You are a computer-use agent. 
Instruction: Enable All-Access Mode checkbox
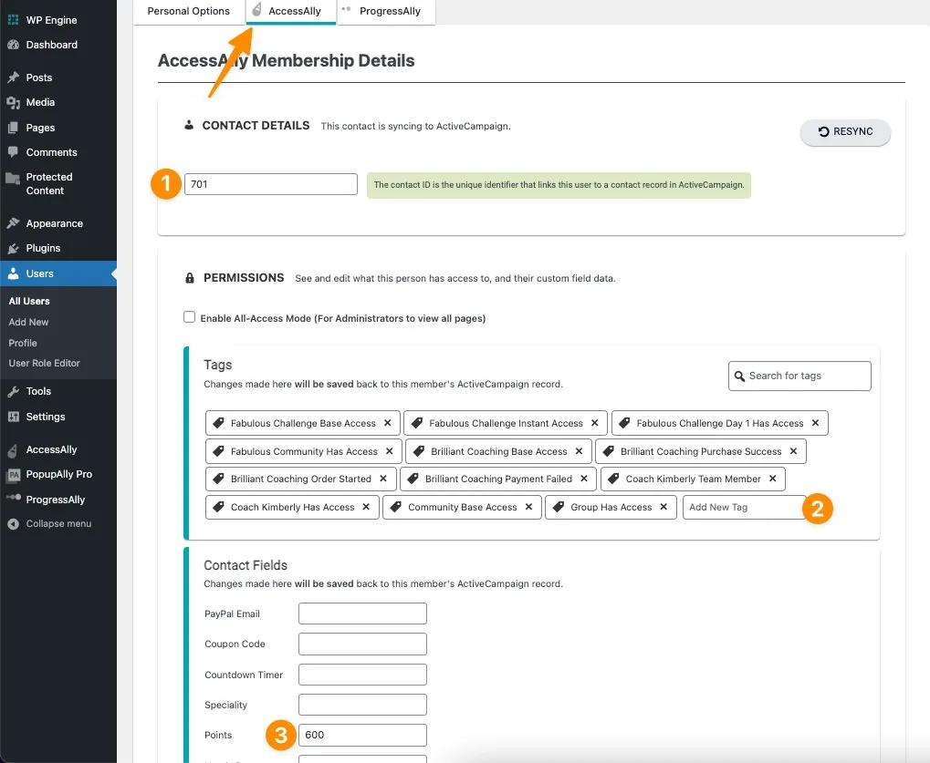pyautogui.click(x=190, y=317)
